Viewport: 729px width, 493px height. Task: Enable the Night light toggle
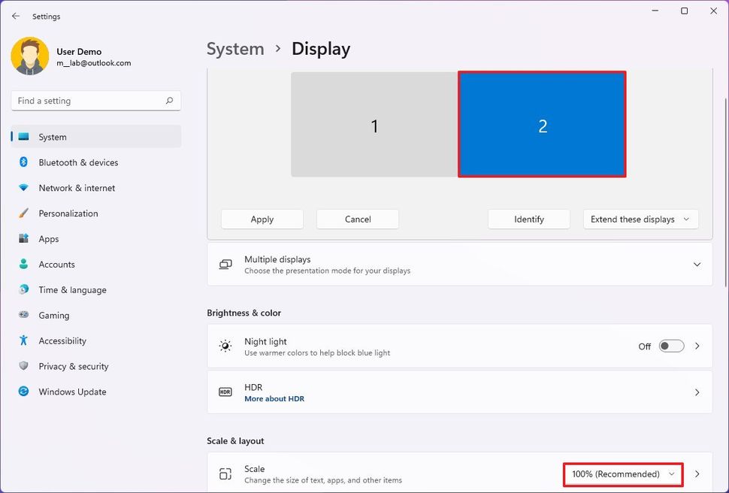pos(671,346)
